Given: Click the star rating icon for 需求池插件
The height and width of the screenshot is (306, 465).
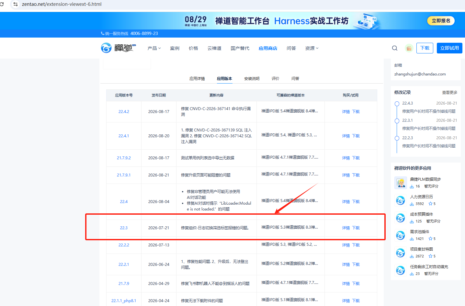Looking at the screenshot, I should pos(430,239).
